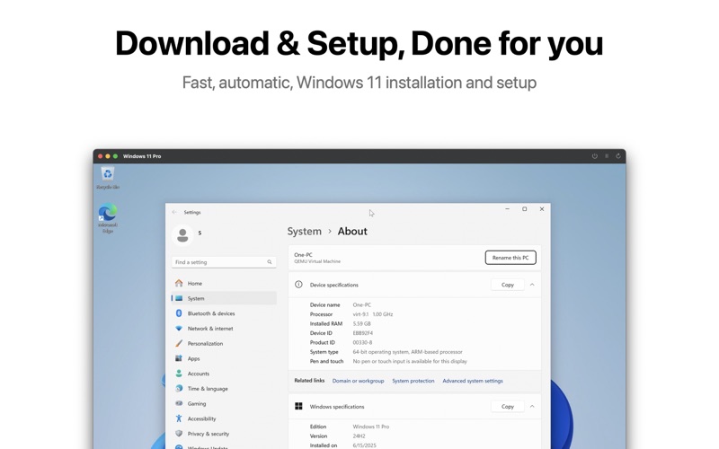Click the Product ID value 00330-8

click(x=362, y=342)
